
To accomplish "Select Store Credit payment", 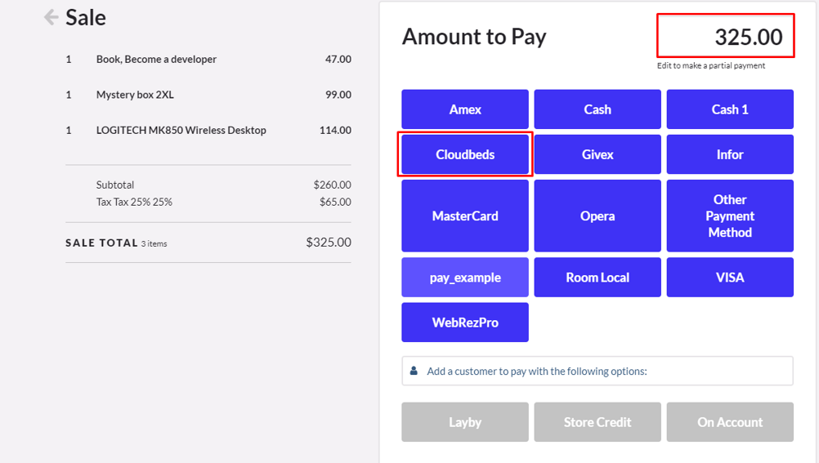I will (597, 422).
